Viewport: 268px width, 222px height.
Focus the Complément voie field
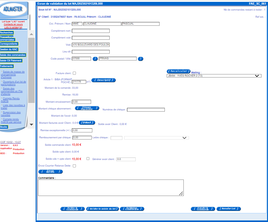[91, 38]
